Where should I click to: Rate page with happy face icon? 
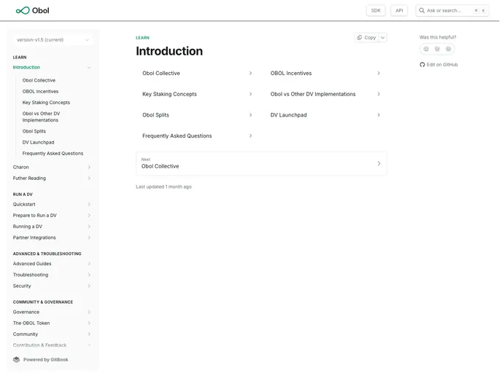click(x=426, y=49)
